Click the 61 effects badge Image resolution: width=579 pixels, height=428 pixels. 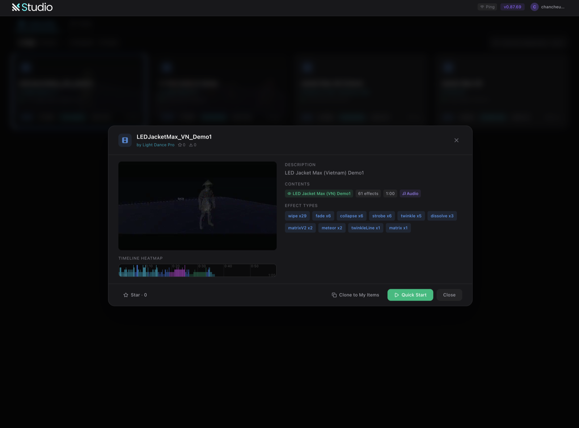pyautogui.click(x=368, y=194)
